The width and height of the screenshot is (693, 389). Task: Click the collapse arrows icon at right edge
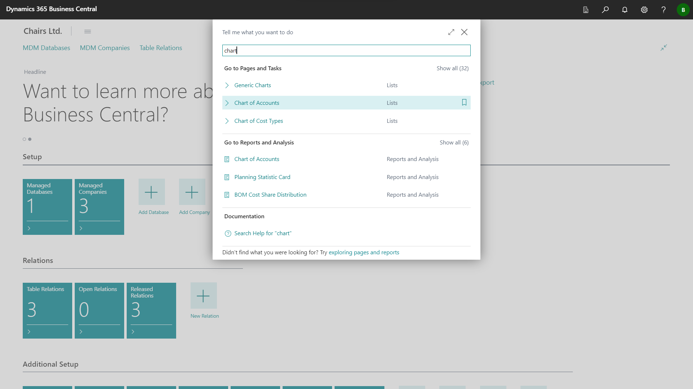point(664,48)
